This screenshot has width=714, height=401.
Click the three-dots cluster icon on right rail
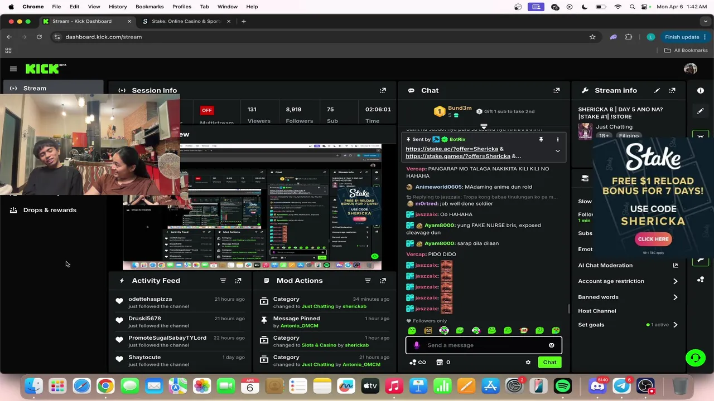pos(701,280)
